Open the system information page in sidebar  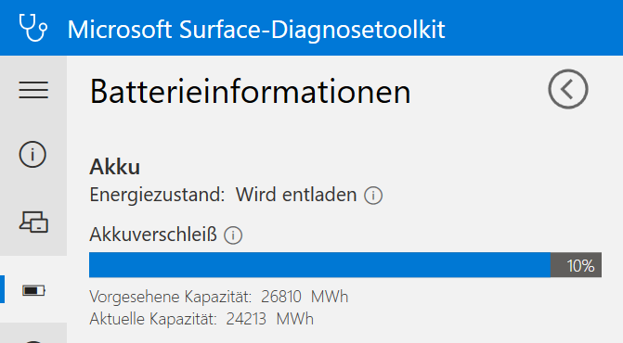coord(32,154)
